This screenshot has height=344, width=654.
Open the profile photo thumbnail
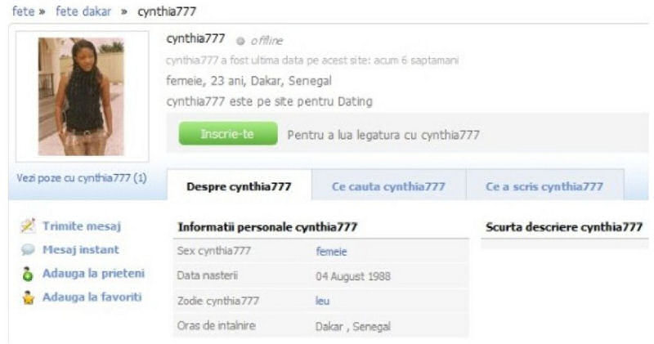pos(81,96)
